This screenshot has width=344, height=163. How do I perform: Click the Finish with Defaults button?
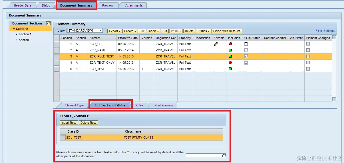point(227,31)
